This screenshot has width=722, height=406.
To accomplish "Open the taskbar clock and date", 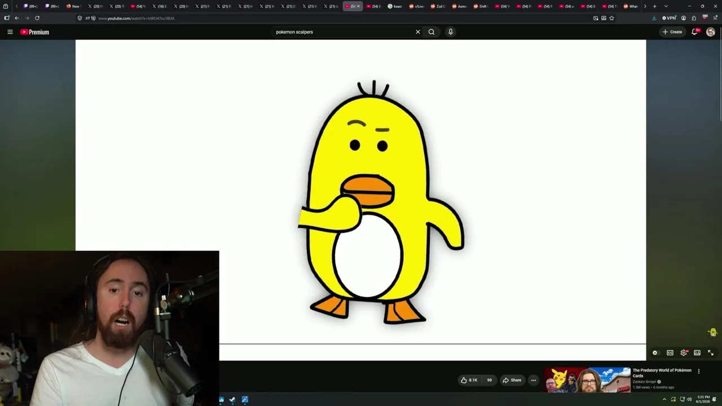I will click(x=703, y=400).
